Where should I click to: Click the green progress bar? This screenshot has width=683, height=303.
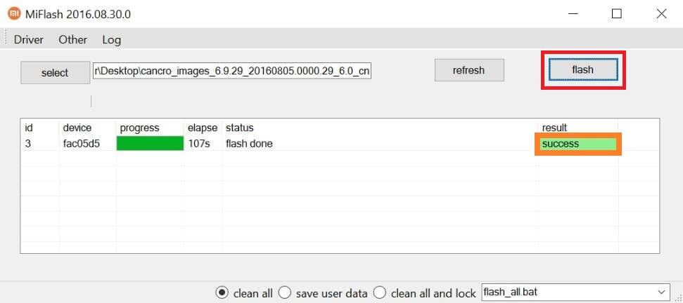coord(150,143)
